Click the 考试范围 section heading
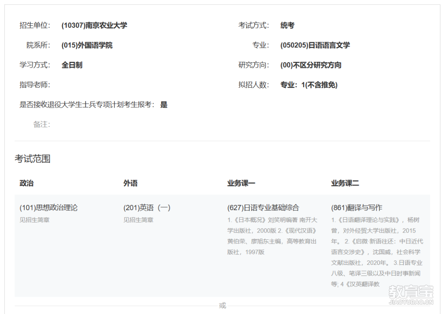Viewport: 442px width, 314px height. [x=33, y=159]
